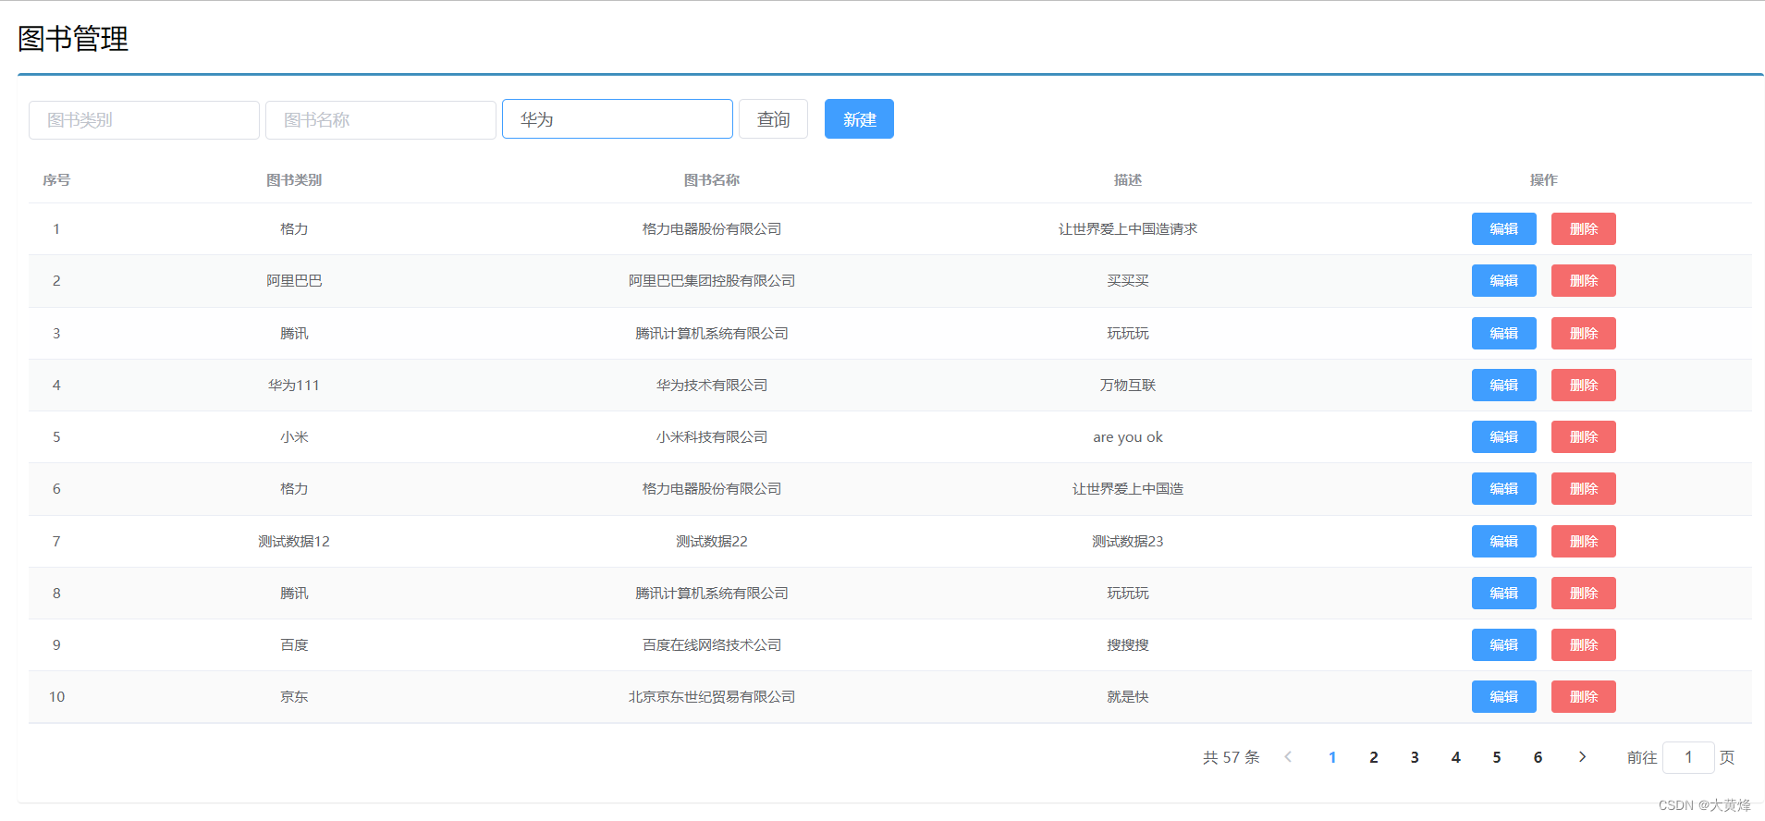Click the 描述 column header
This screenshot has height=821, width=1765.
pyautogui.click(x=1128, y=180)
